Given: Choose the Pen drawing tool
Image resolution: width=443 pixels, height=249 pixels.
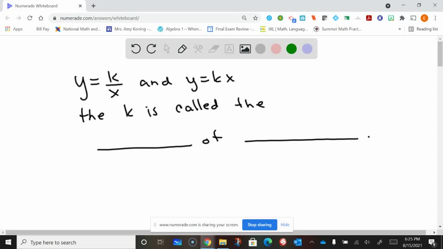Looking at the screenshot, I should click(x=182, y=49).
